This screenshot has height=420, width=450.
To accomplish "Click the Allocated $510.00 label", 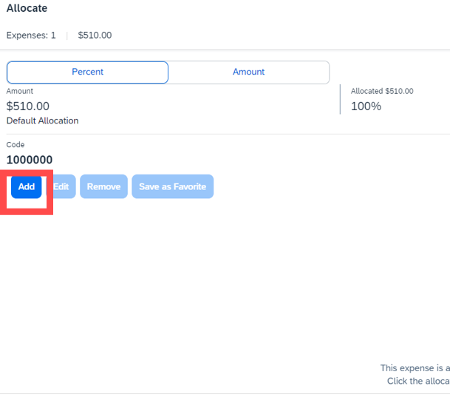I will click(382, 91).
